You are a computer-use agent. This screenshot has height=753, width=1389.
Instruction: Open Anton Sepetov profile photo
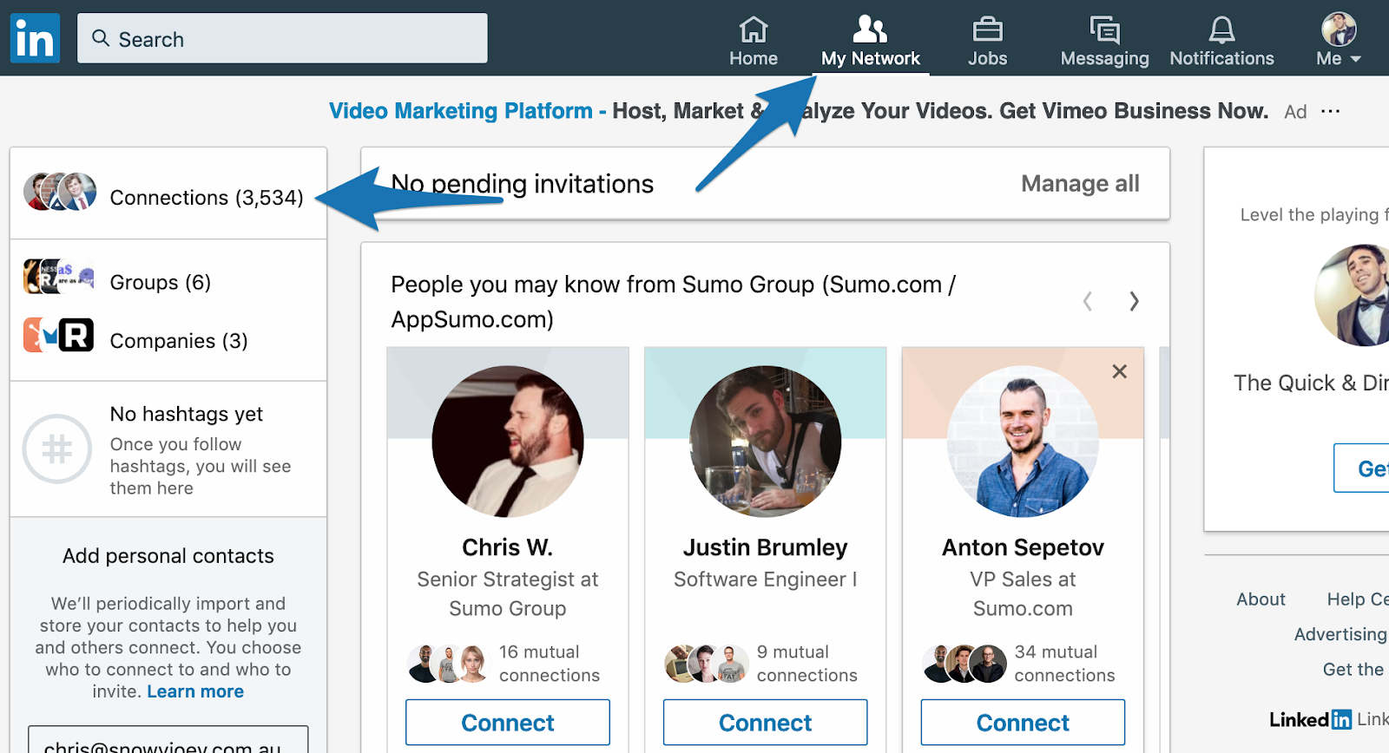[x=1023, y=442]
